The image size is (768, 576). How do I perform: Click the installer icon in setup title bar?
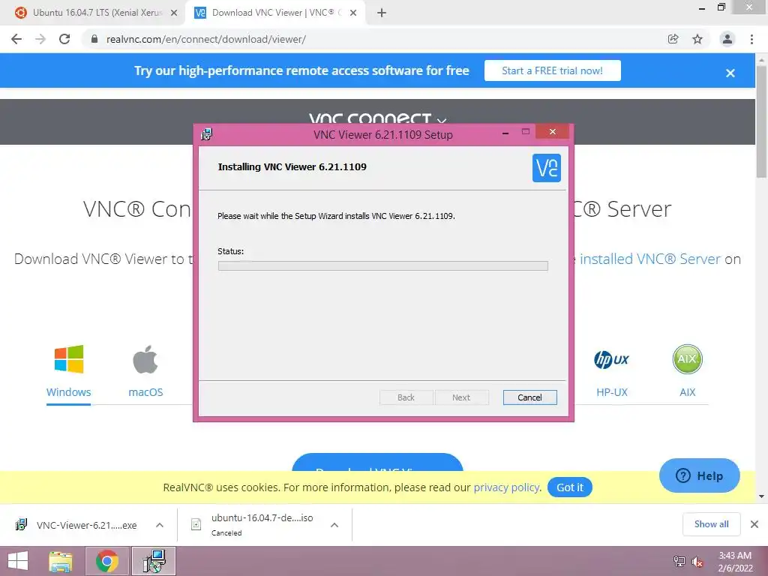(x=207, y=134)
